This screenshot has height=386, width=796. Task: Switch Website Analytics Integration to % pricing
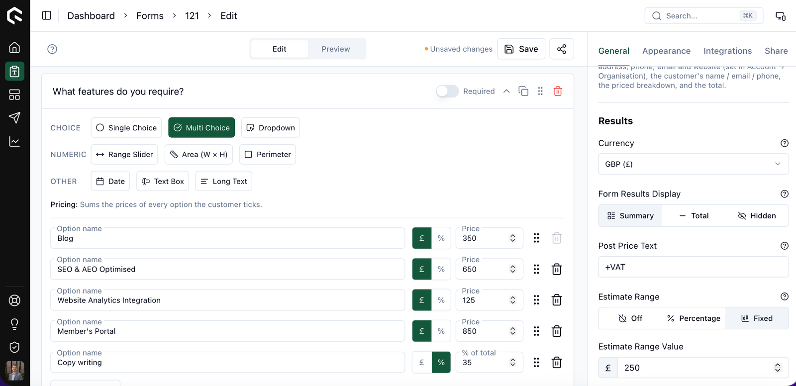click(x=441, y=300)
